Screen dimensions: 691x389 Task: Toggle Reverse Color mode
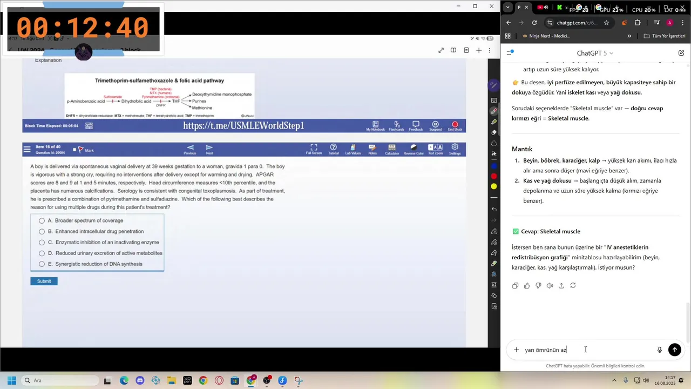[x=414, y=149]
